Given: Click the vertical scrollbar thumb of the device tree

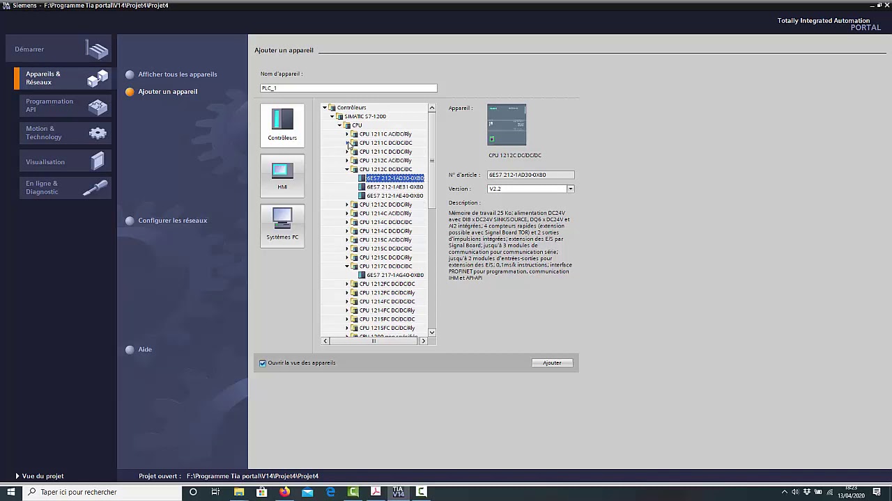Looking at the screenshot, I should [x=432, y=160].
